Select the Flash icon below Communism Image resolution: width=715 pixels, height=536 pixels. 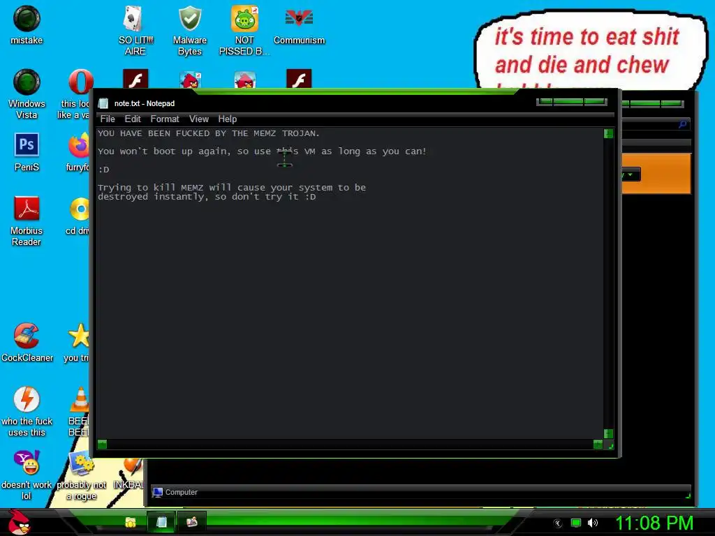(299, 79)
